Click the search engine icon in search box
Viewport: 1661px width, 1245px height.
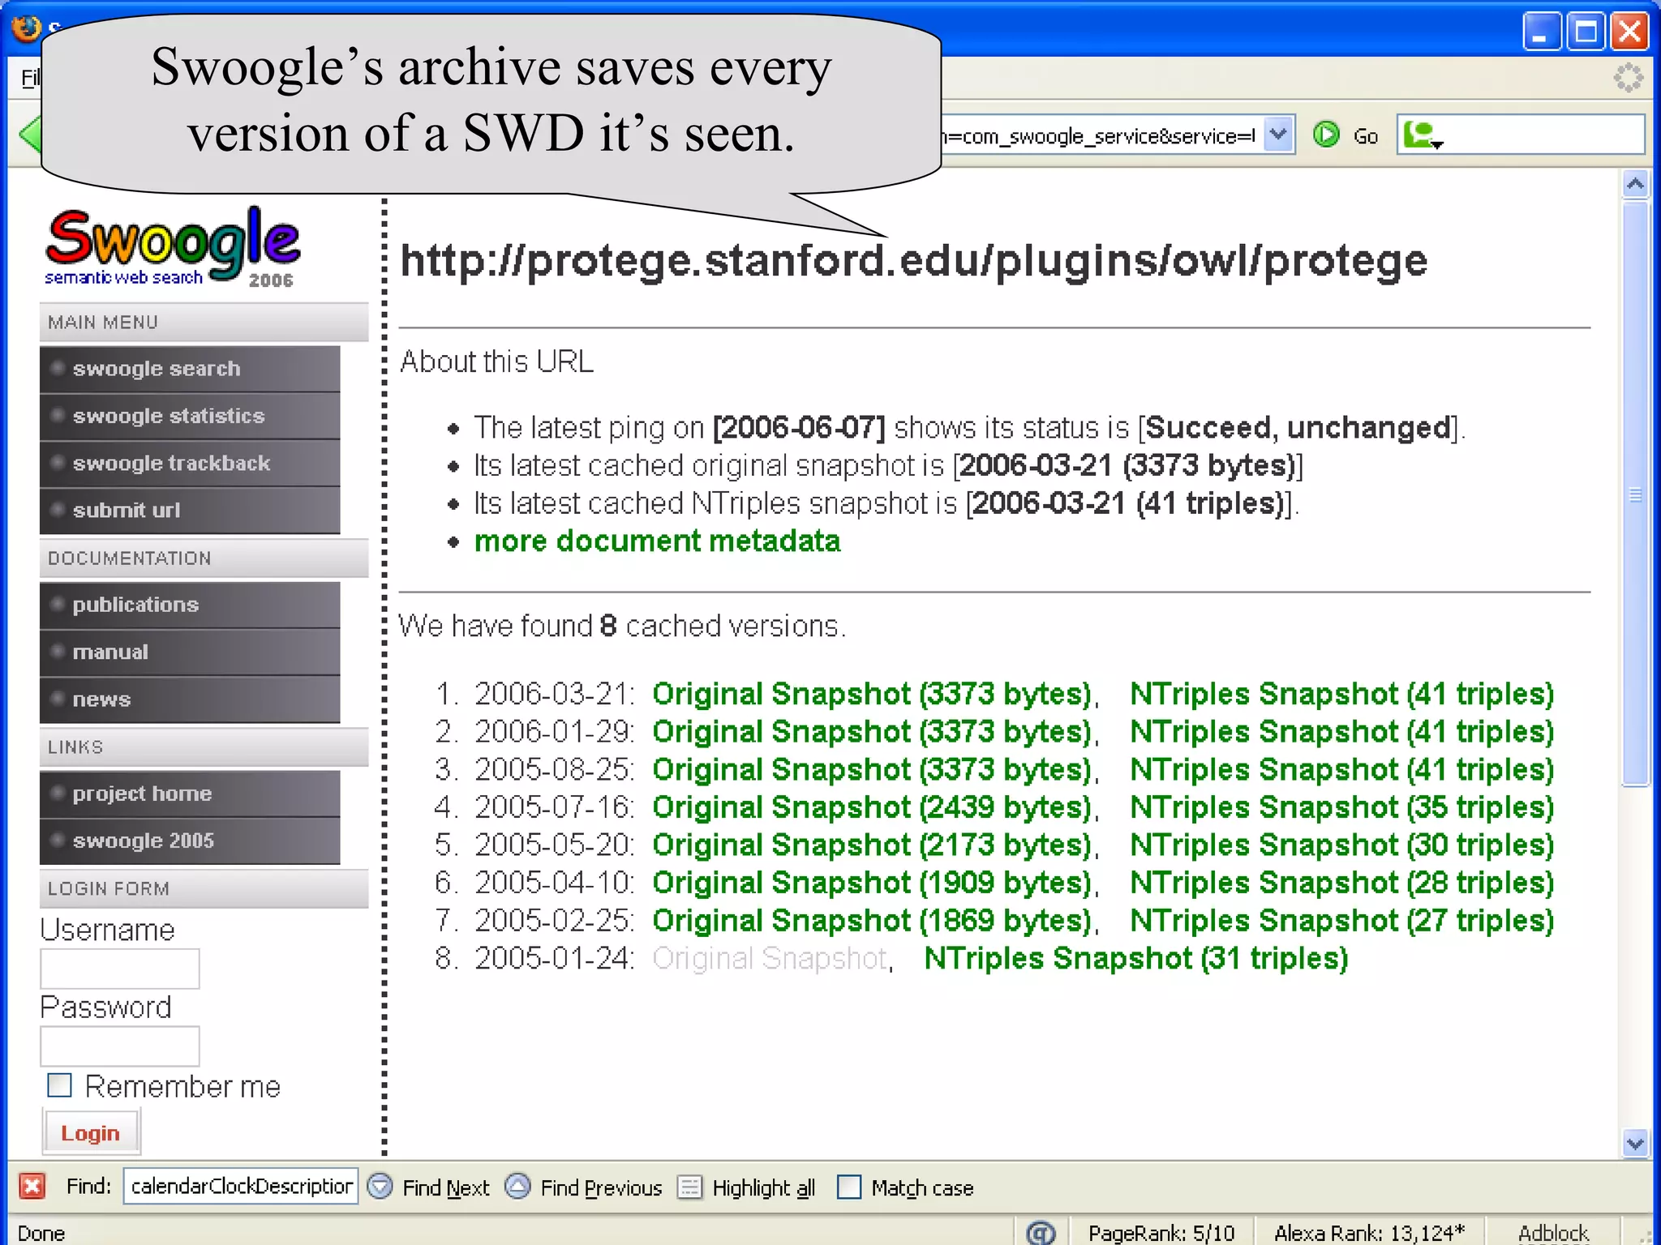(1421, 135)
